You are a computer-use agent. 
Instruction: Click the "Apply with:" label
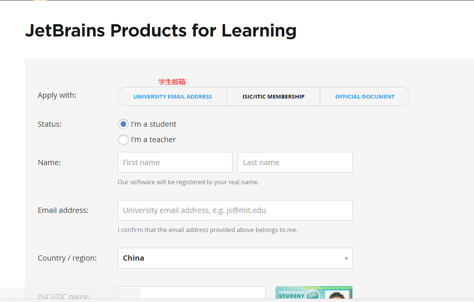click(57, 95)
